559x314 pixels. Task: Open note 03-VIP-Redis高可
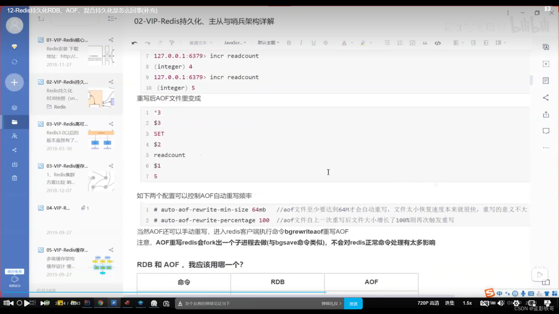pyautogui.click(x=76, y=136)
